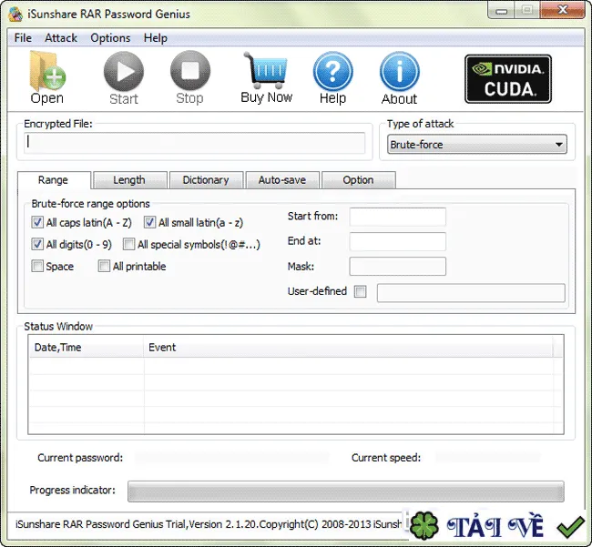The width and height of the screenshot is (592, 547).
Task: Click the Date,Time column header
Action: click(87, 347)
